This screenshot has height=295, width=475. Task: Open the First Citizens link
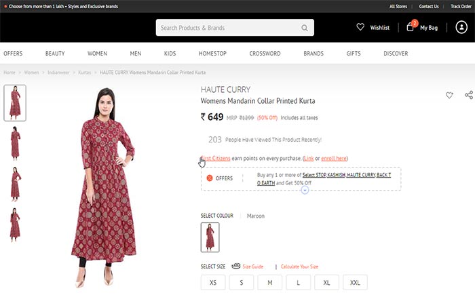215,159
